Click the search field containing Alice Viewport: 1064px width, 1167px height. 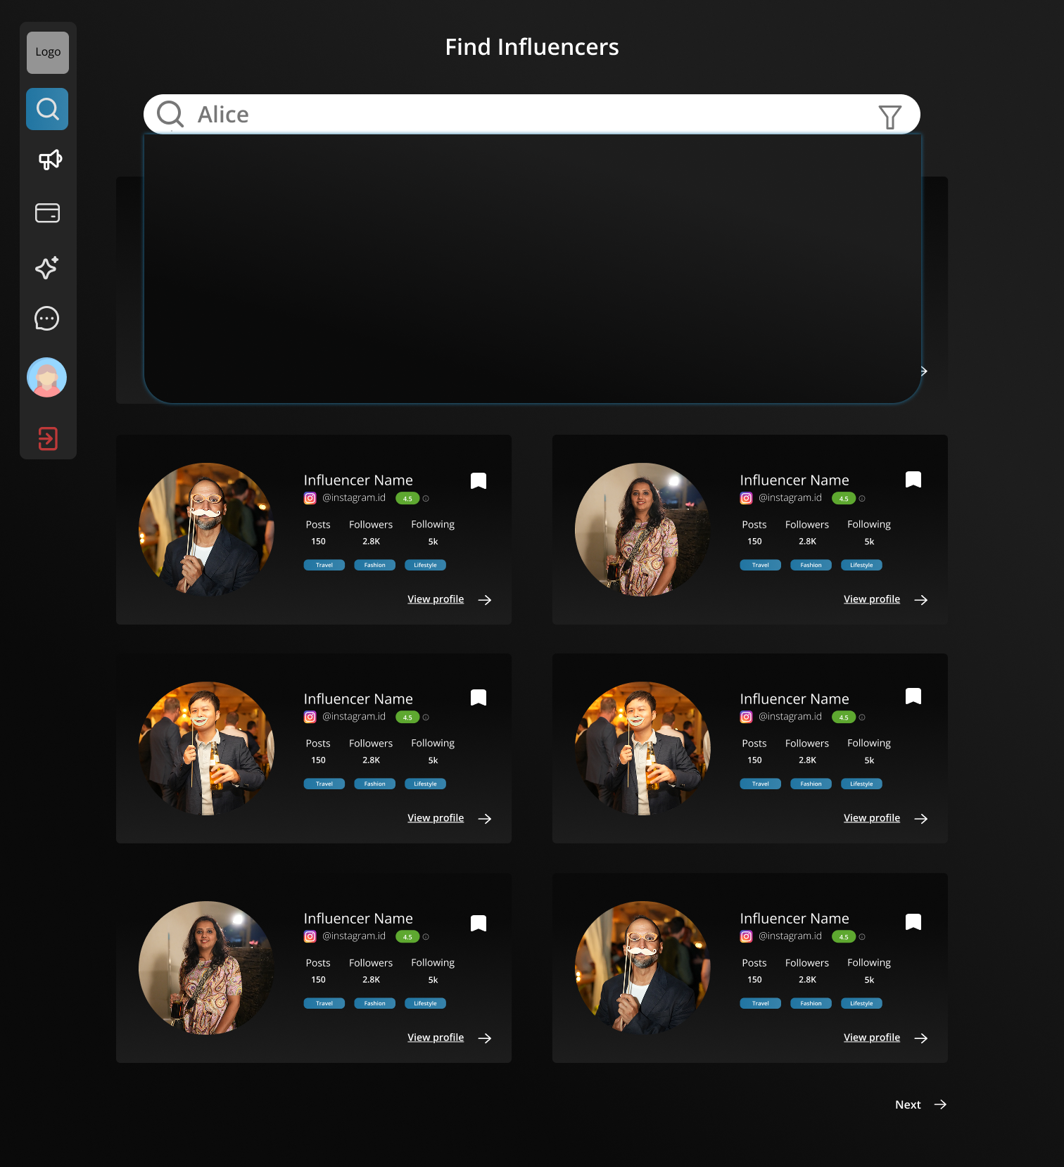point(532,114)
